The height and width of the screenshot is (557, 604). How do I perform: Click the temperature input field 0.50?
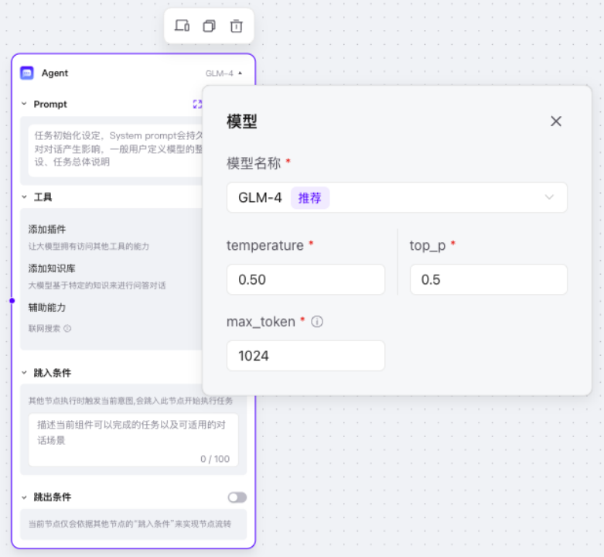pos(305,279)
